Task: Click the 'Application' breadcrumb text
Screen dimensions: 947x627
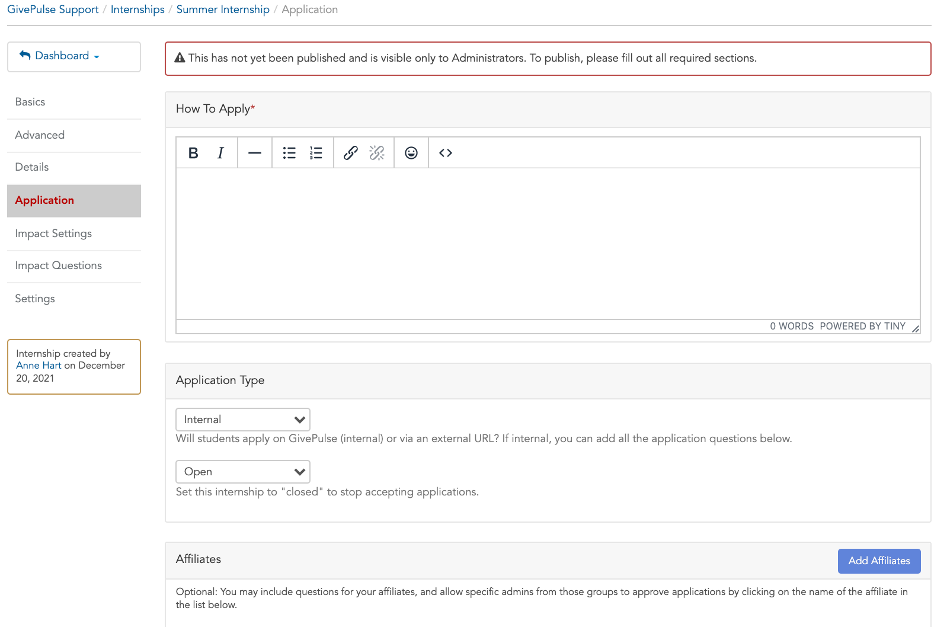Action: 310,9
